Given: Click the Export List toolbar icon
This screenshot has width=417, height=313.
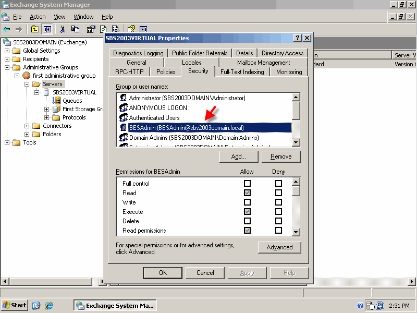Looking at the screenshot, I should pos(115,29).
